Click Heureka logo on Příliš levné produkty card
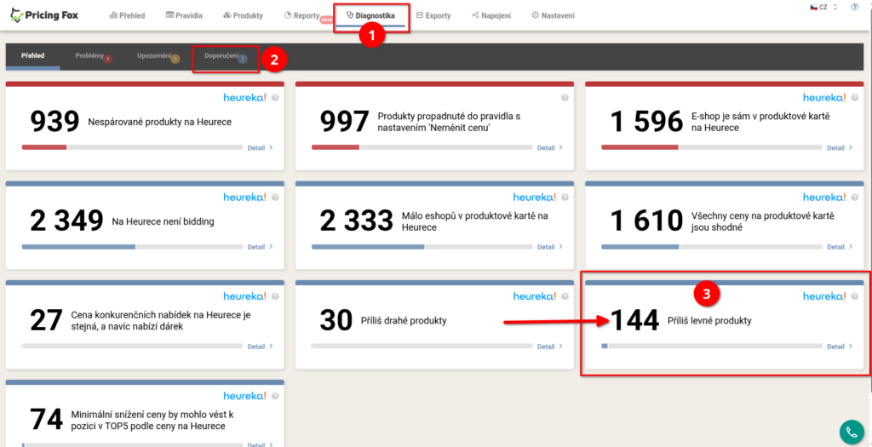This screenshot has height=447, width=872. tap(824, 295)
